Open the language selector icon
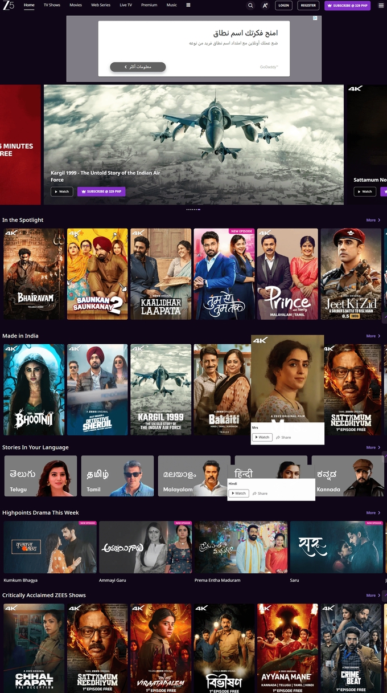Screen dimensions: 387x693 coord(265,5)
